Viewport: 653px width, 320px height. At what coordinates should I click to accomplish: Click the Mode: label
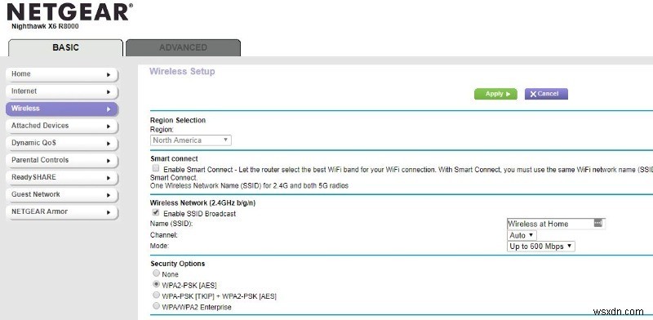pos(159,246)
